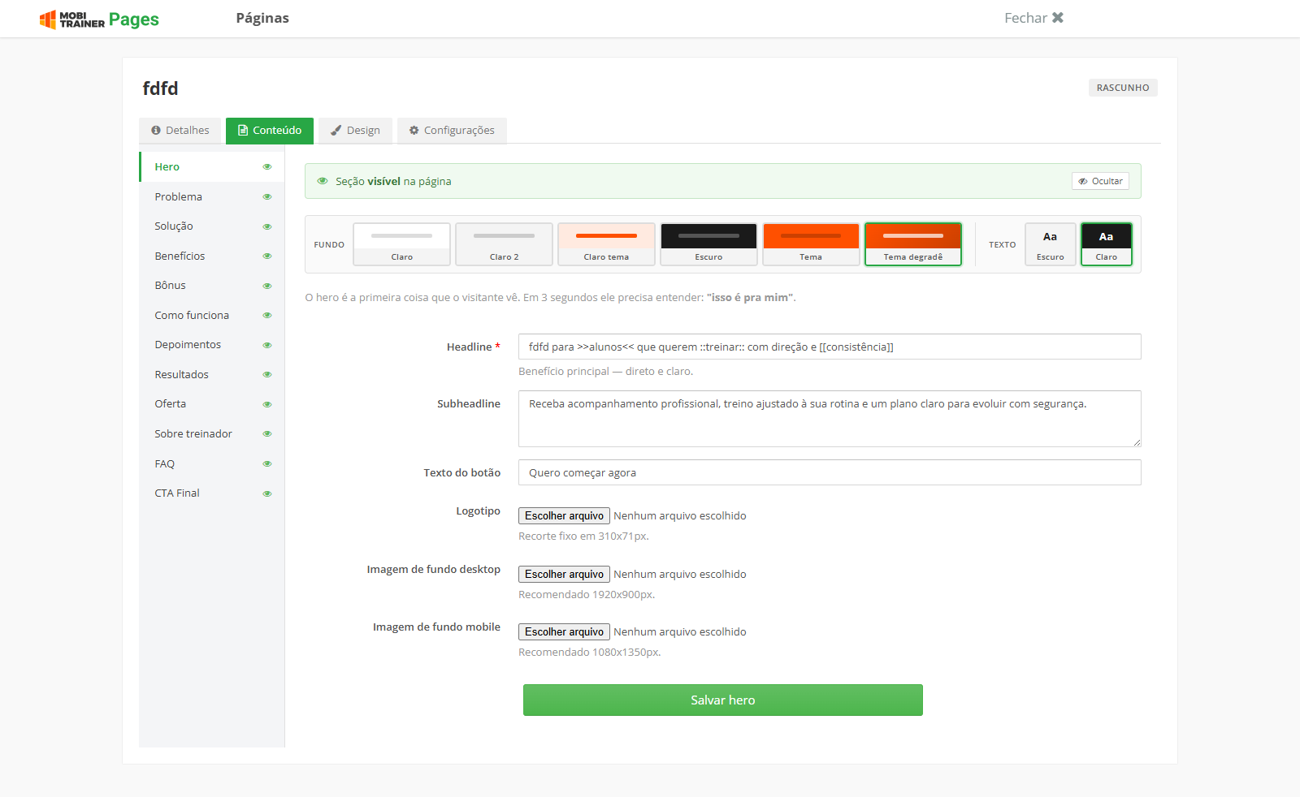
Task: Click into the Headline input field
Action: click(x=830, y=347)
